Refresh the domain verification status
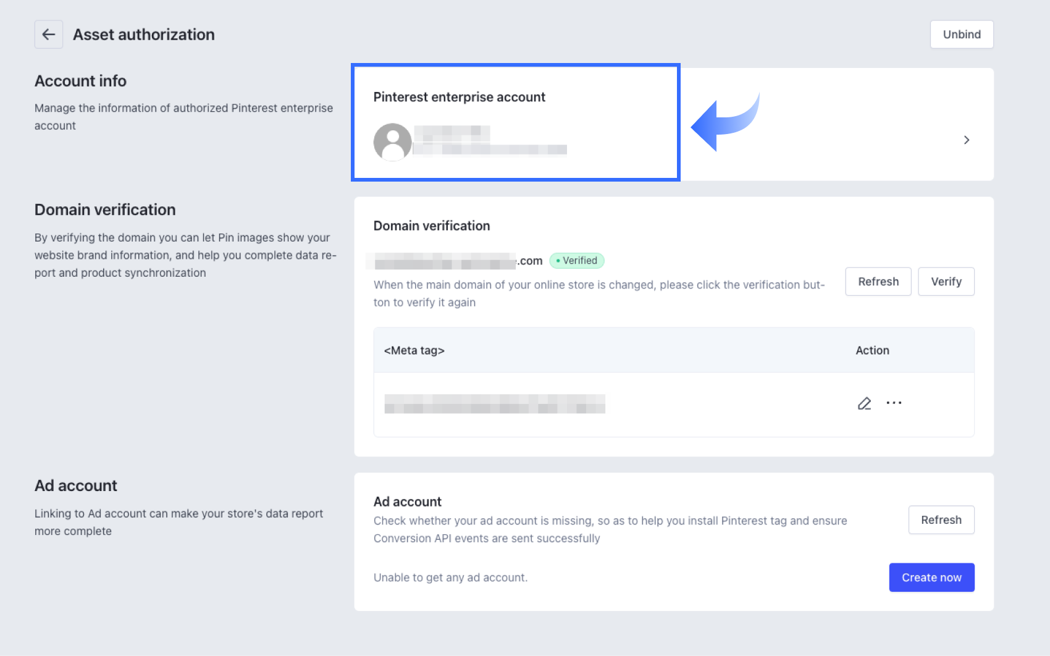 pos(878,282)
